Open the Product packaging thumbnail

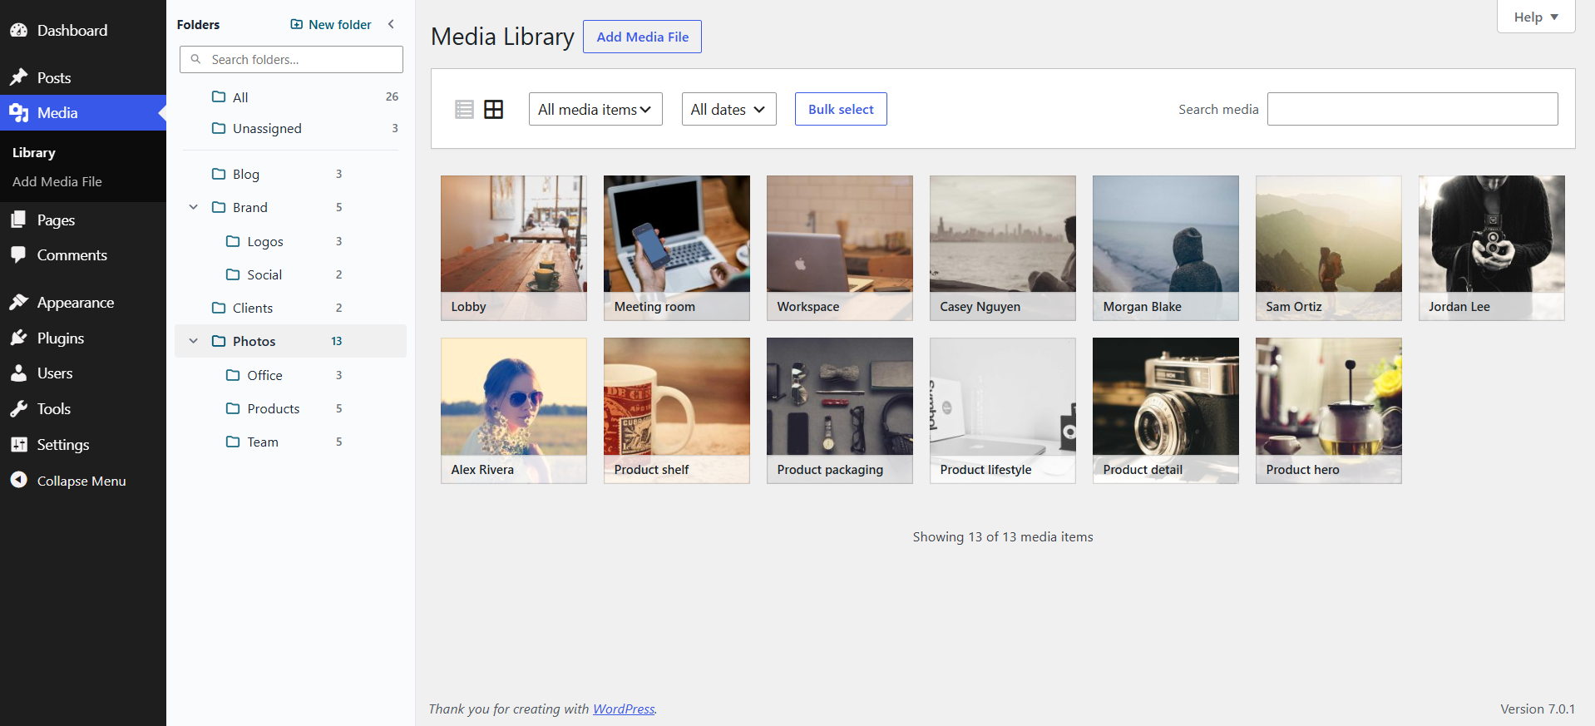coord(840,411)
